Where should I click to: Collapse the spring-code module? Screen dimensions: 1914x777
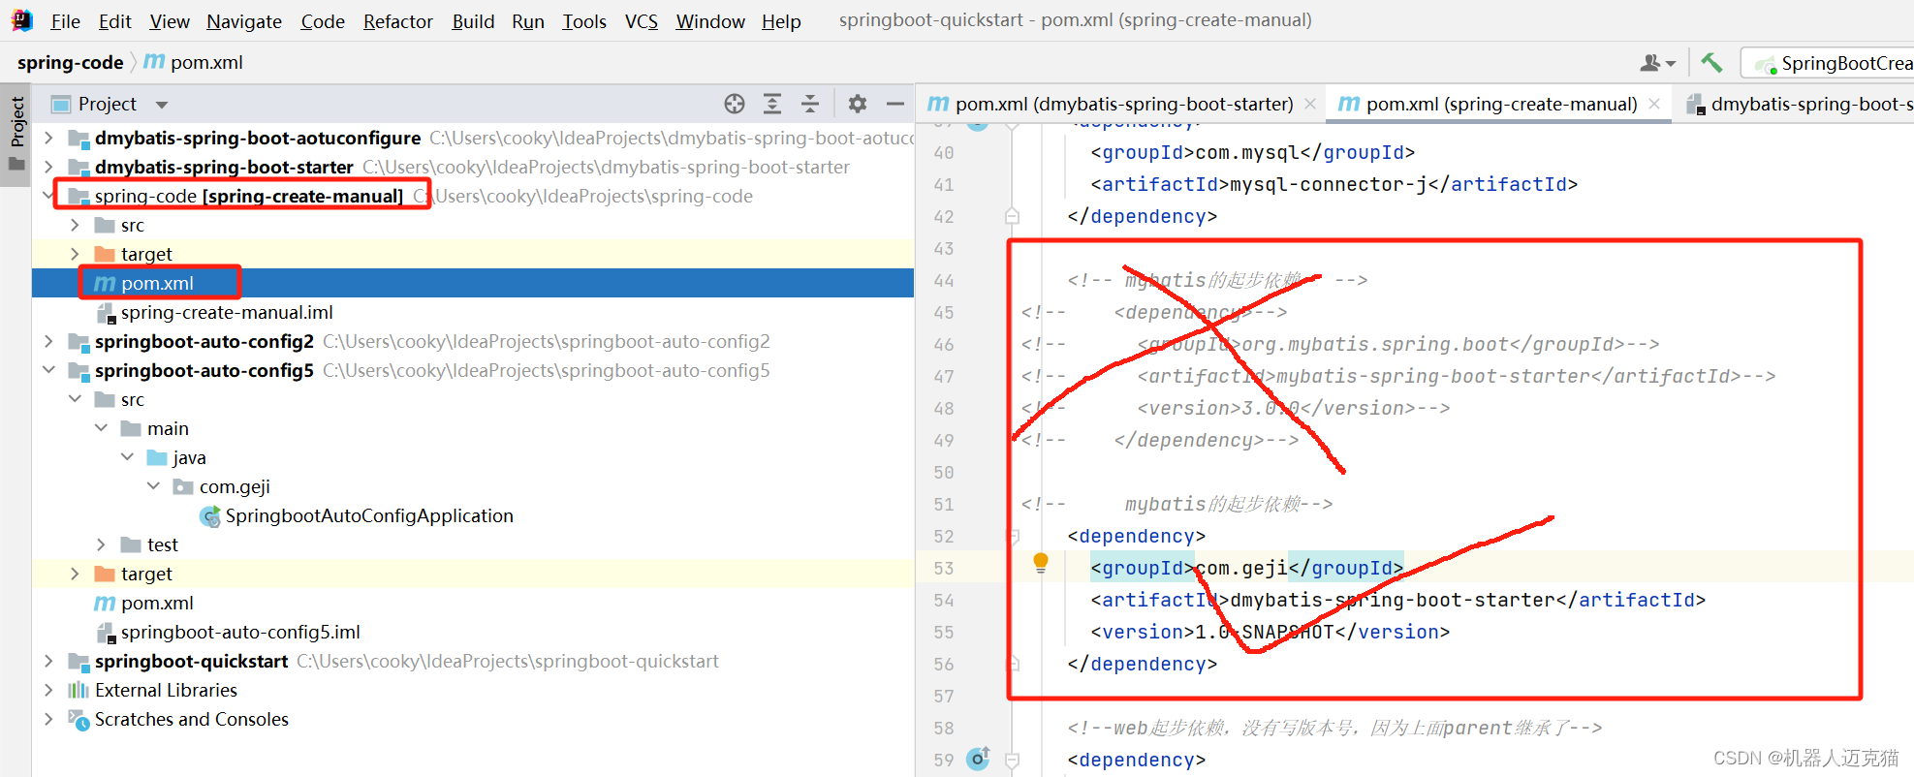pos(48,197)
